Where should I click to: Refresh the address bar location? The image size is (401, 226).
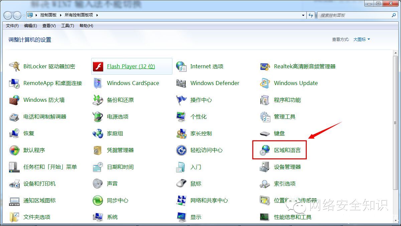tap(311, 15)
